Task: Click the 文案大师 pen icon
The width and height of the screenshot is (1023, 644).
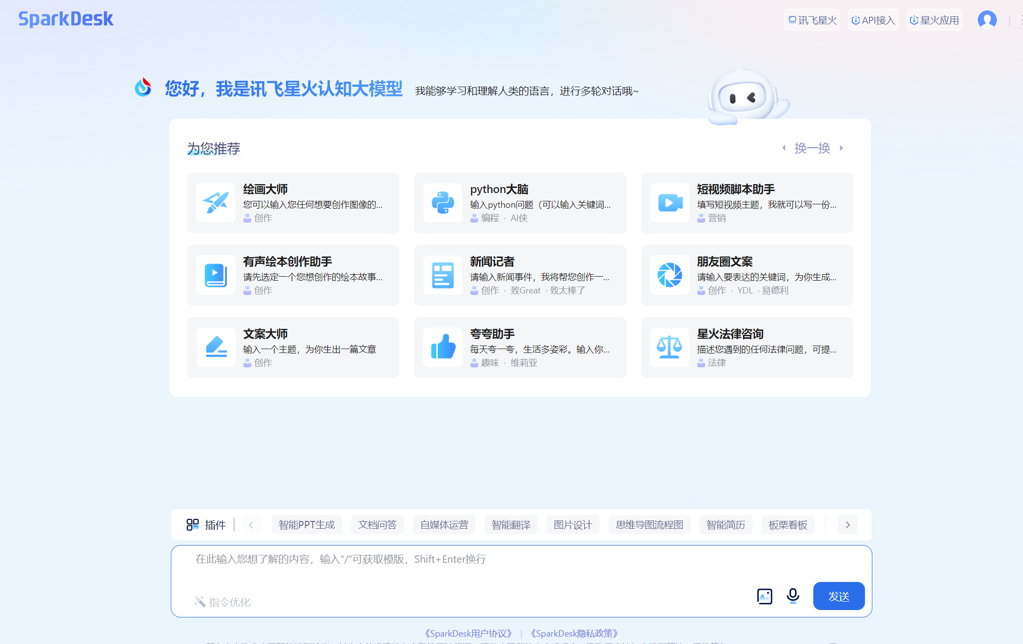Action: [x=216, y=347]
